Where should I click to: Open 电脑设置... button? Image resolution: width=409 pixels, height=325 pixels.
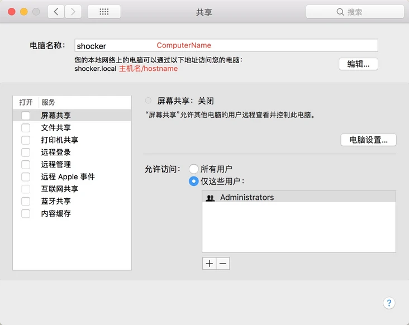coord(368,140)
